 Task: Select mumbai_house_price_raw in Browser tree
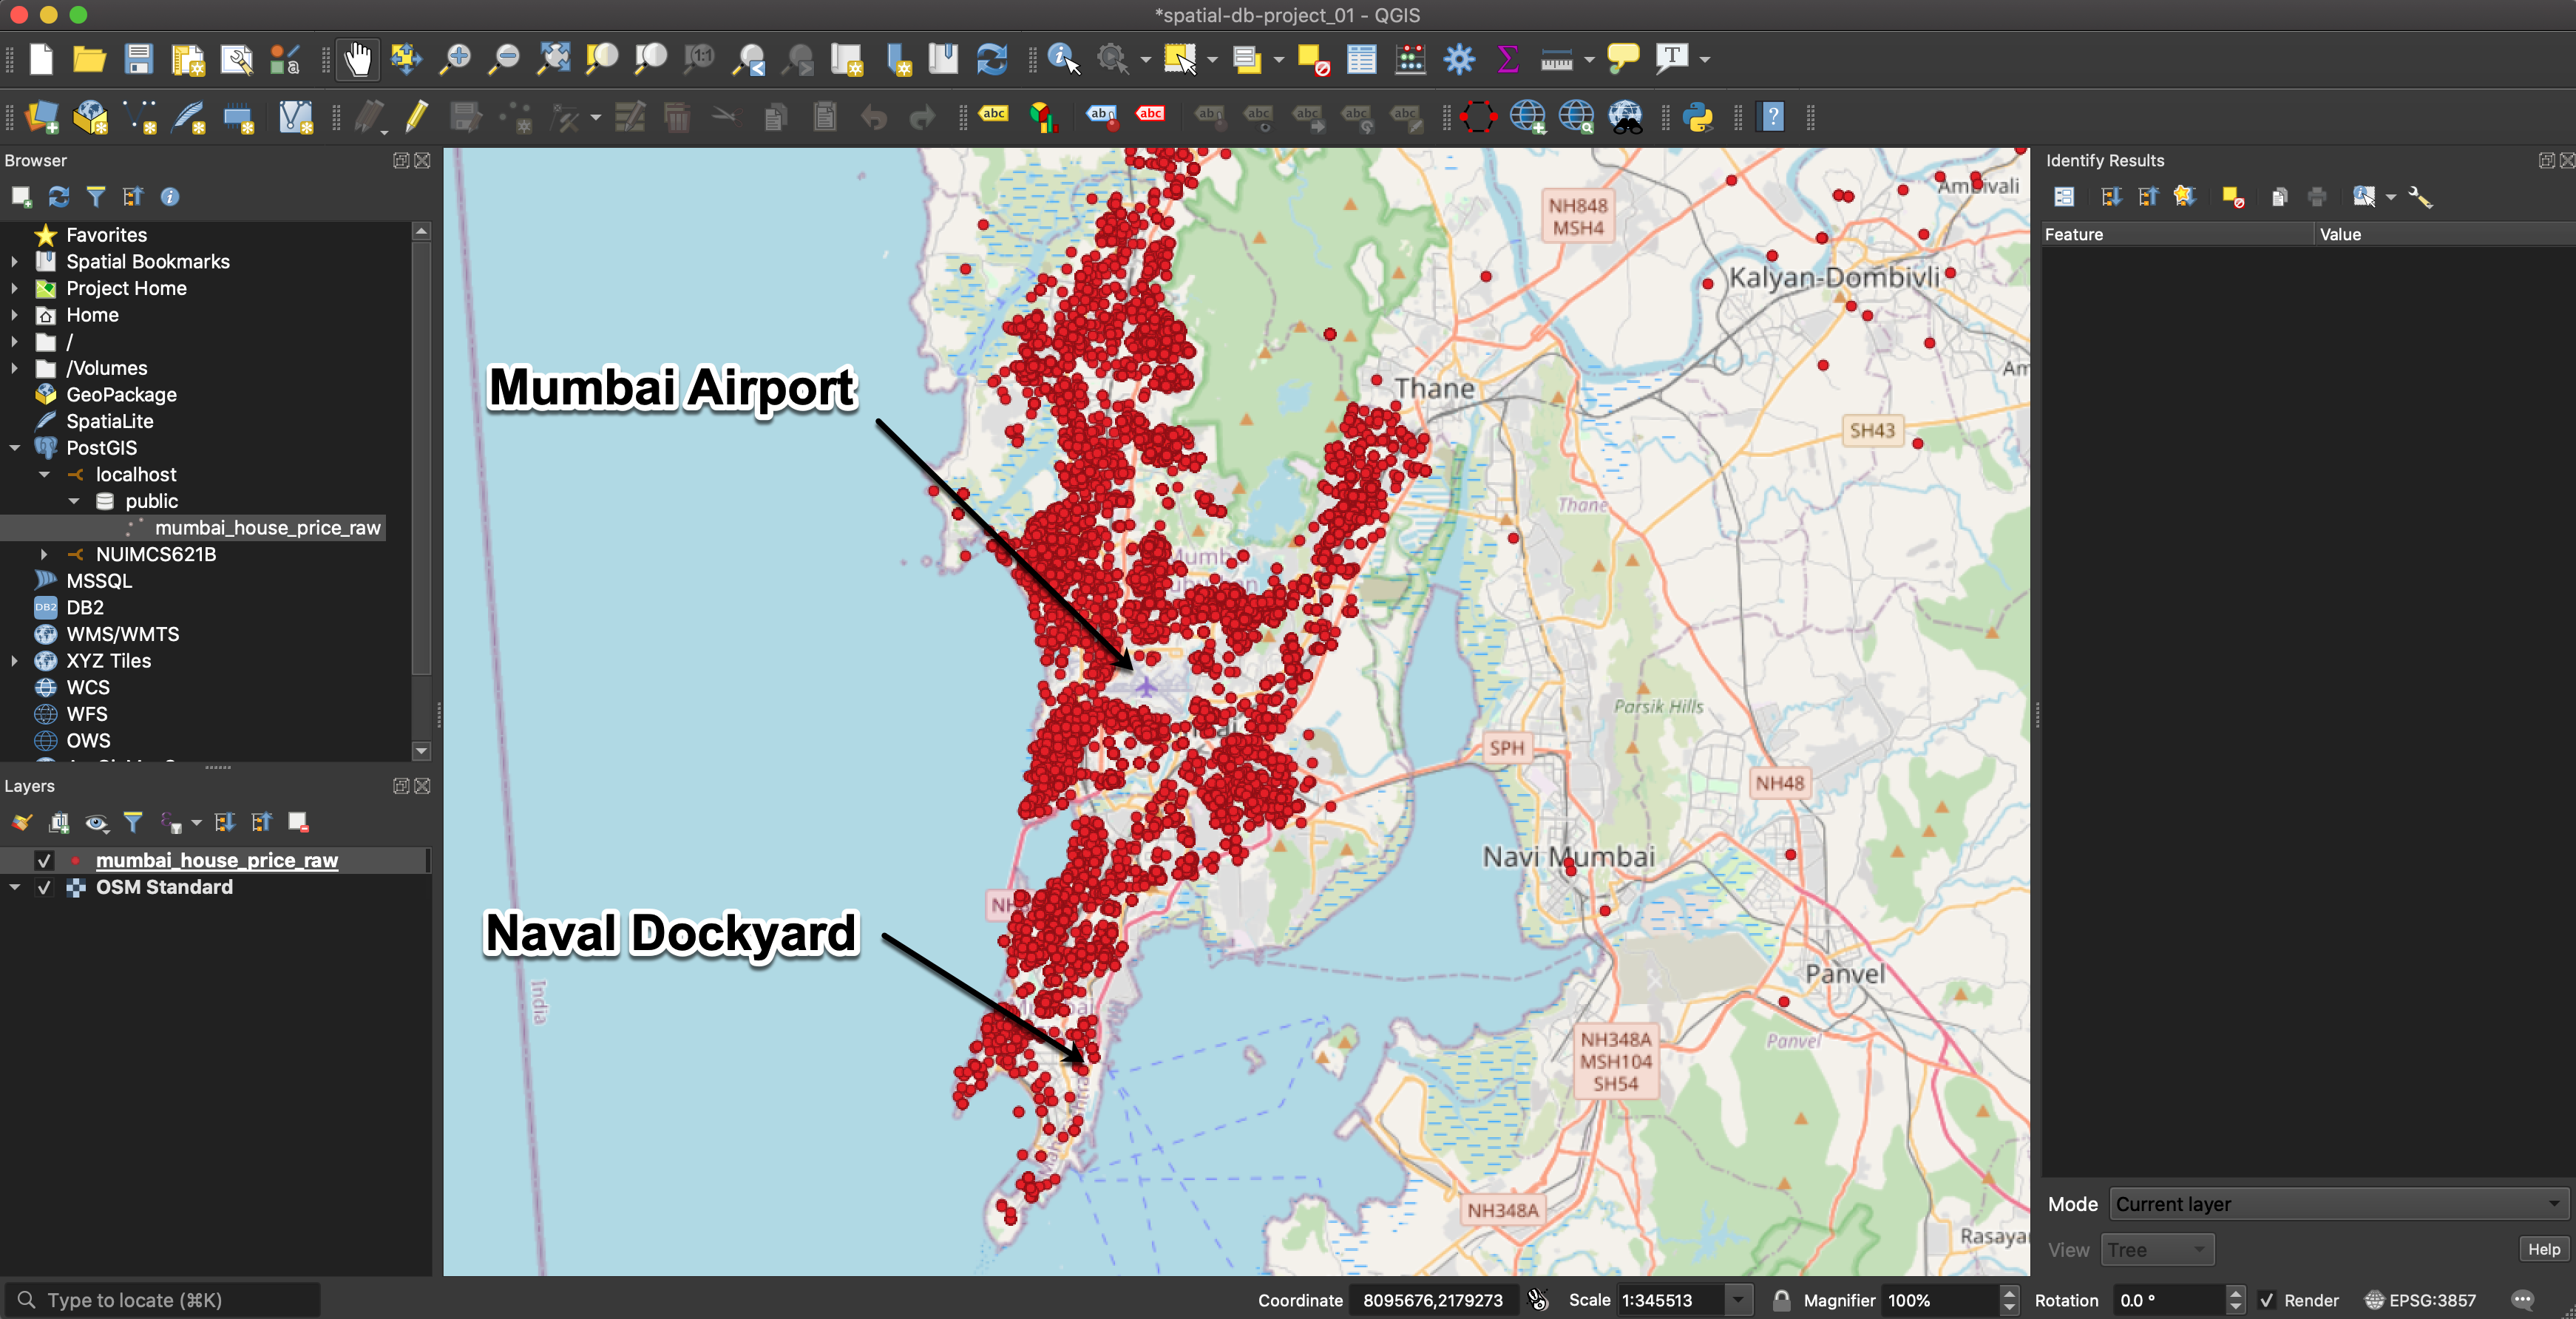pos(267,528)
